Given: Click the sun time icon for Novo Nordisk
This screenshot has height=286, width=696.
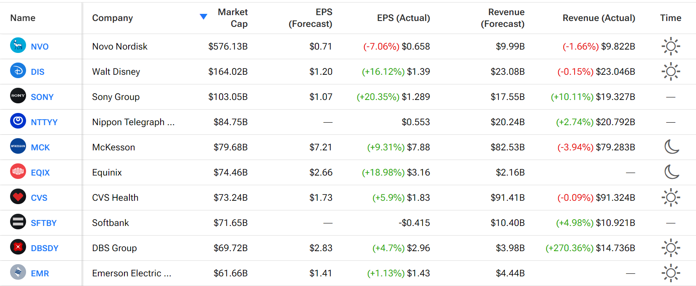Looking at the screenshot, I should click(671, 46).
